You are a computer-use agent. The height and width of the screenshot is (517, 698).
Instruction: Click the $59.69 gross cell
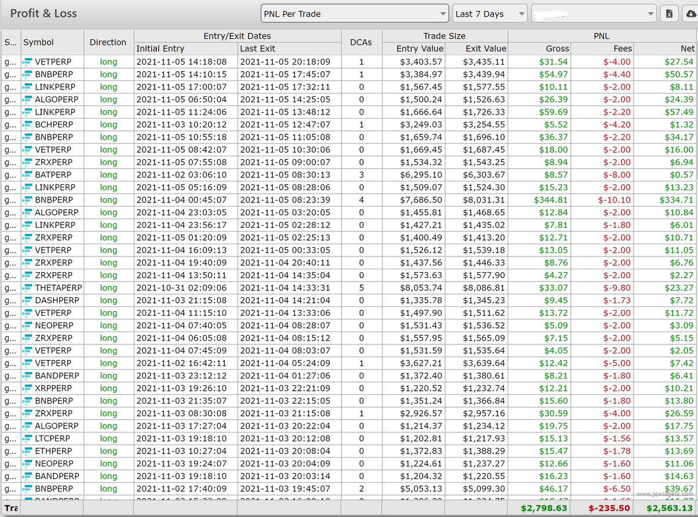coord(539,112)
